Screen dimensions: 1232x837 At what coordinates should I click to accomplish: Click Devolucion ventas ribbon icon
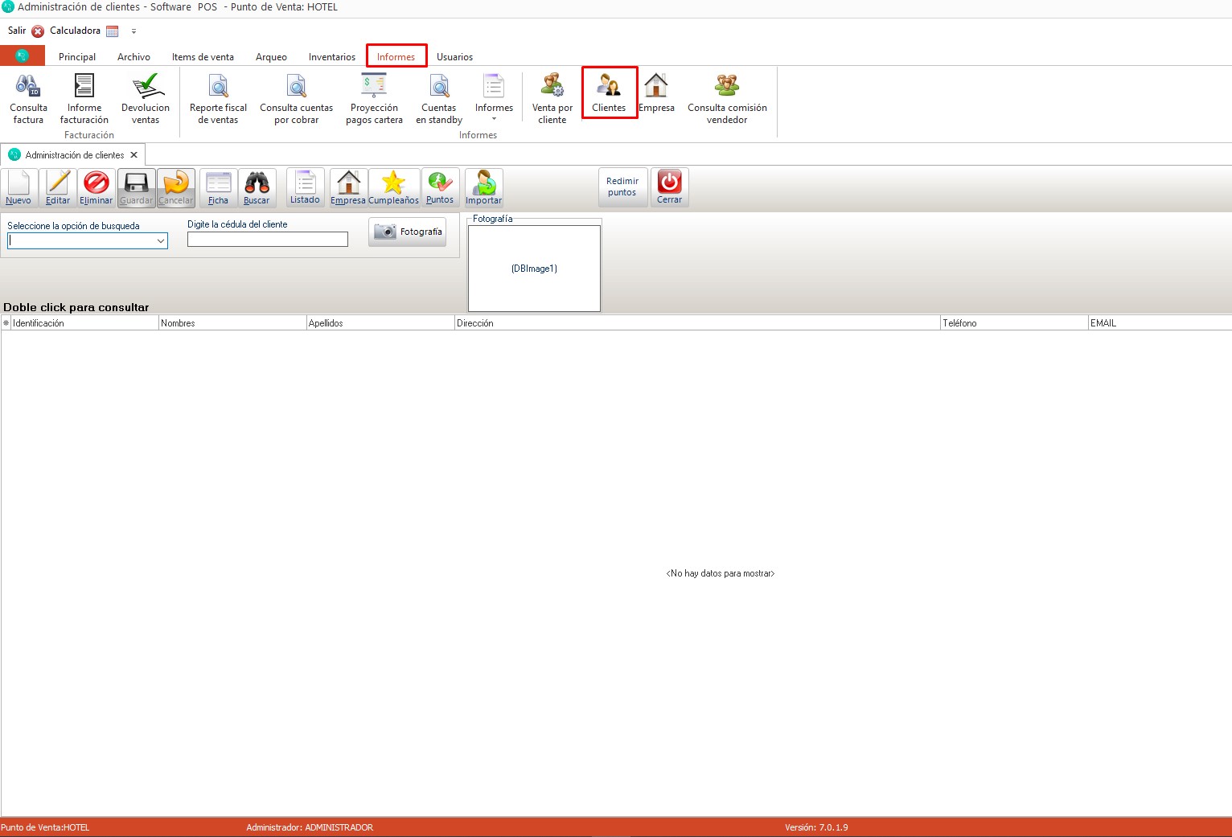(x=146, y=99)
